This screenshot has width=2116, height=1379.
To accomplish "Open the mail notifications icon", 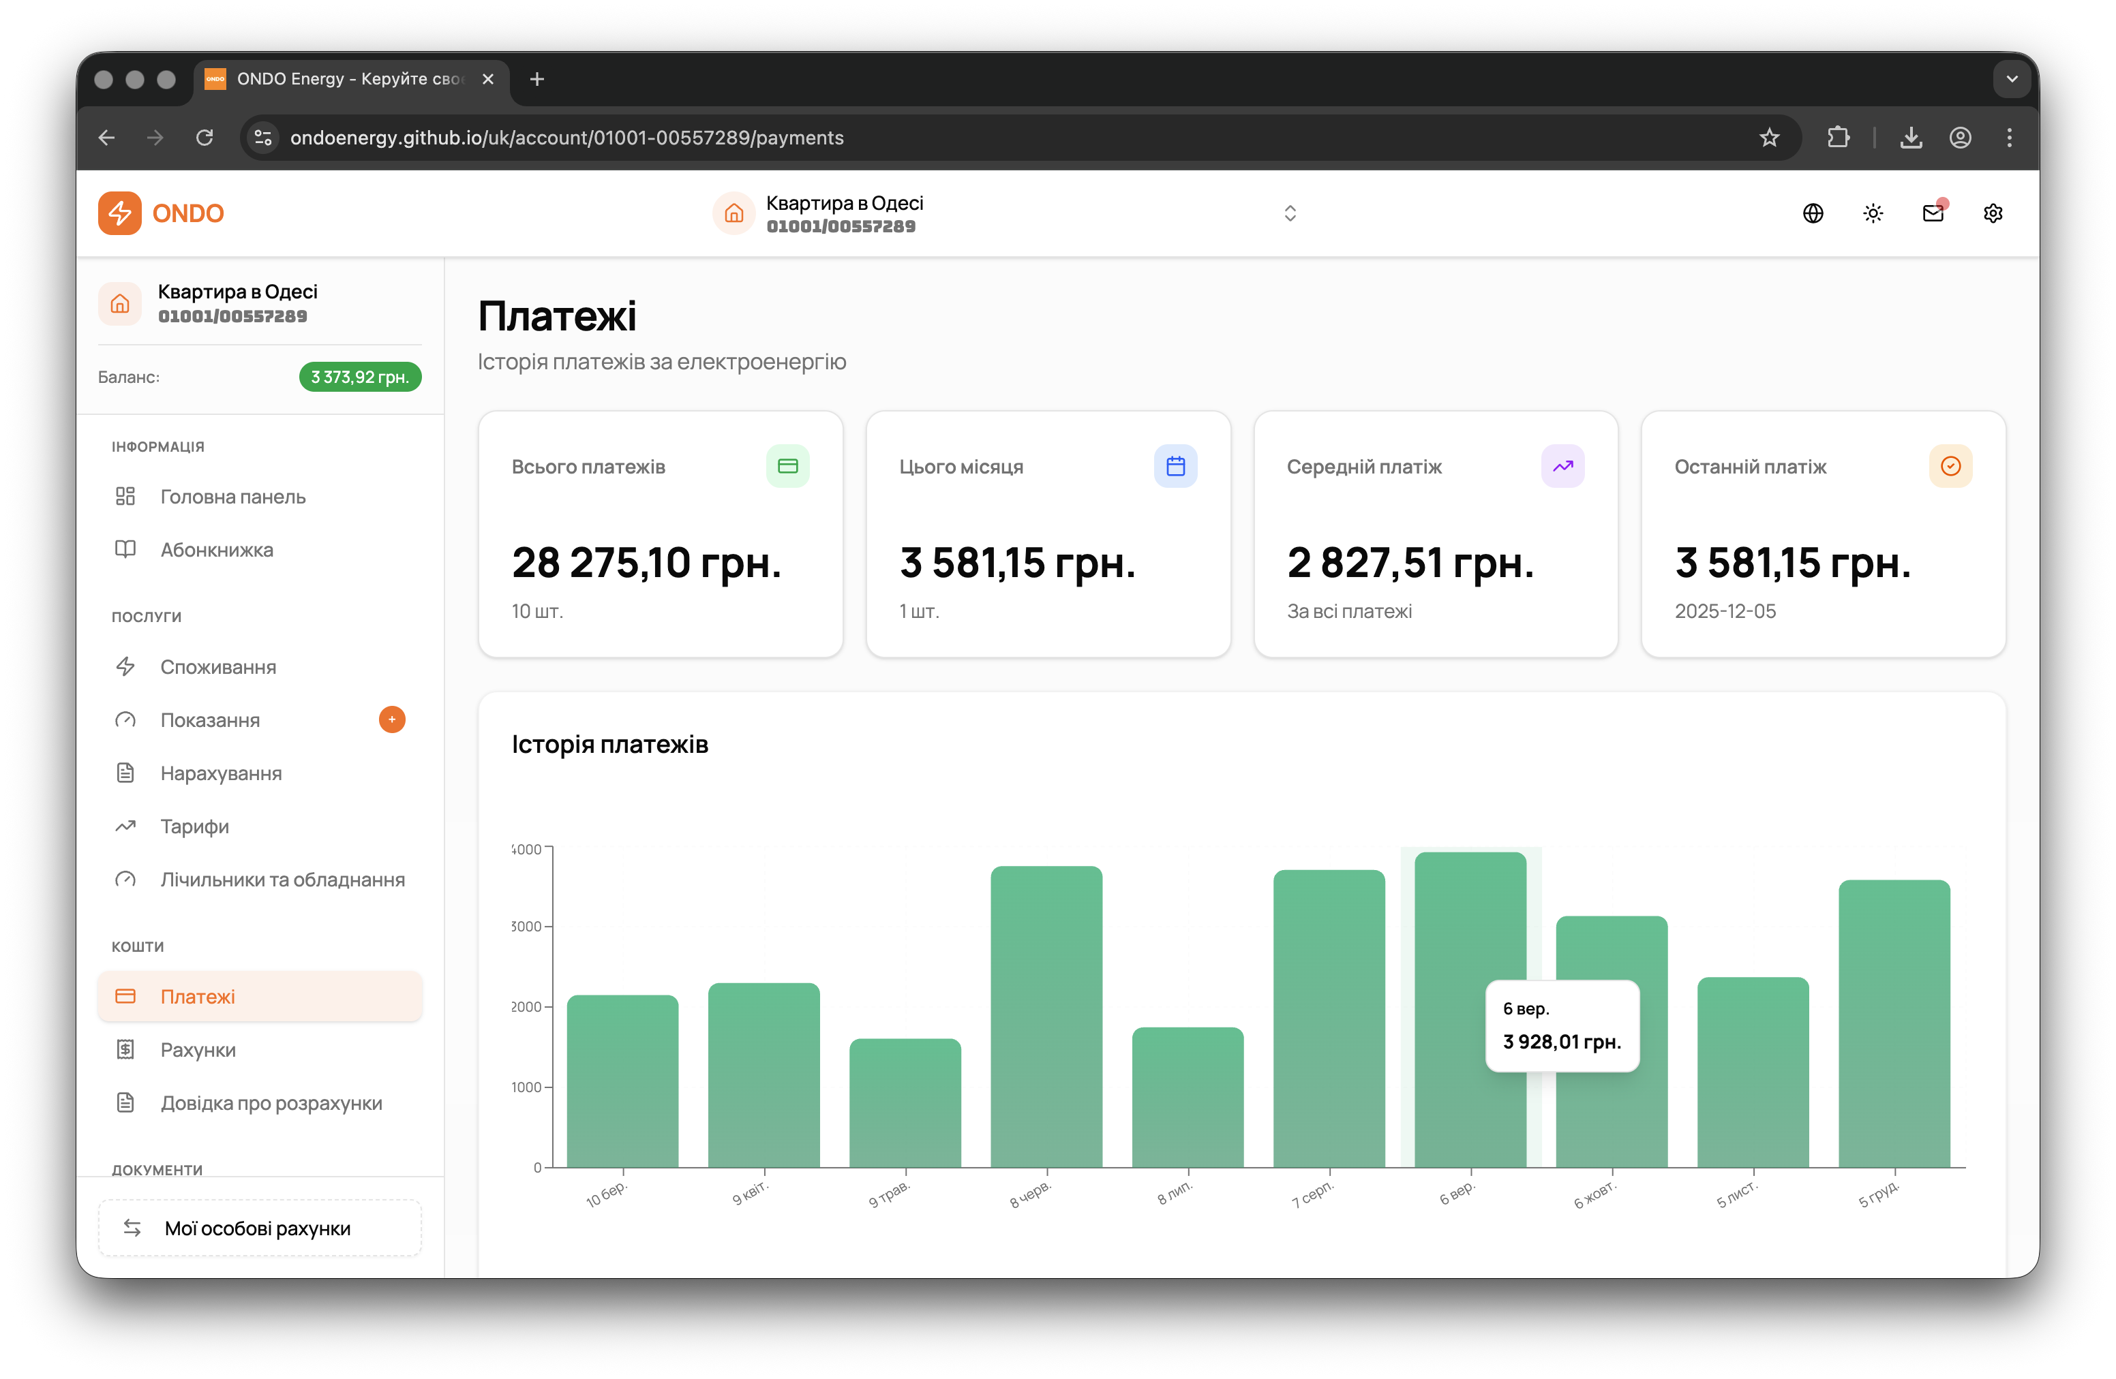I will coord(1933,213).
